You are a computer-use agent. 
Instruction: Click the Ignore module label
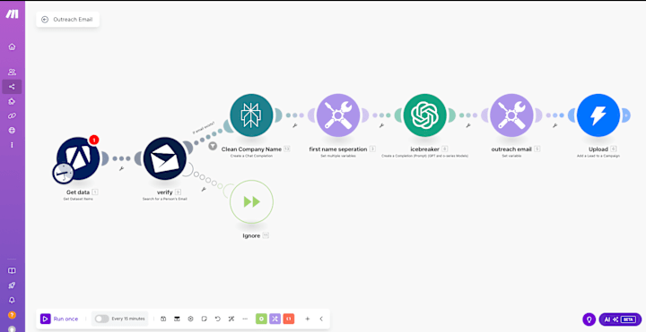(x=251, y=236)
